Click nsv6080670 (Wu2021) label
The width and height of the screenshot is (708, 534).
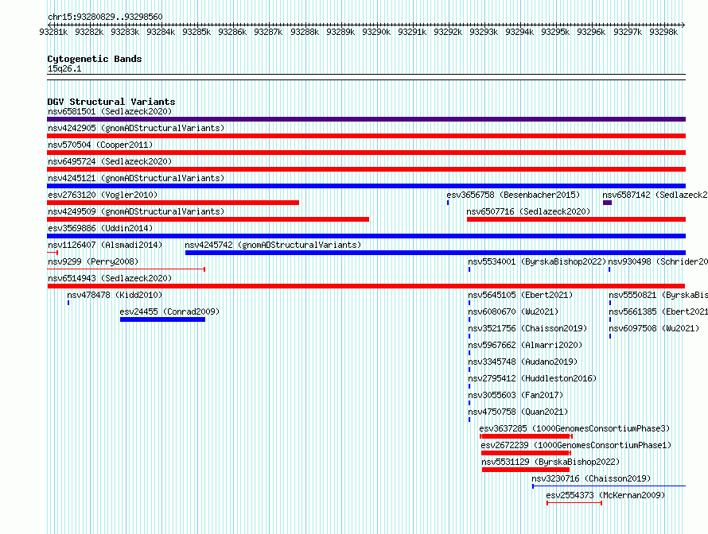513,311
